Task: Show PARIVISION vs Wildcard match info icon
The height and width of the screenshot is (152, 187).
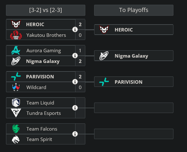Action: (x=75, y=82)
